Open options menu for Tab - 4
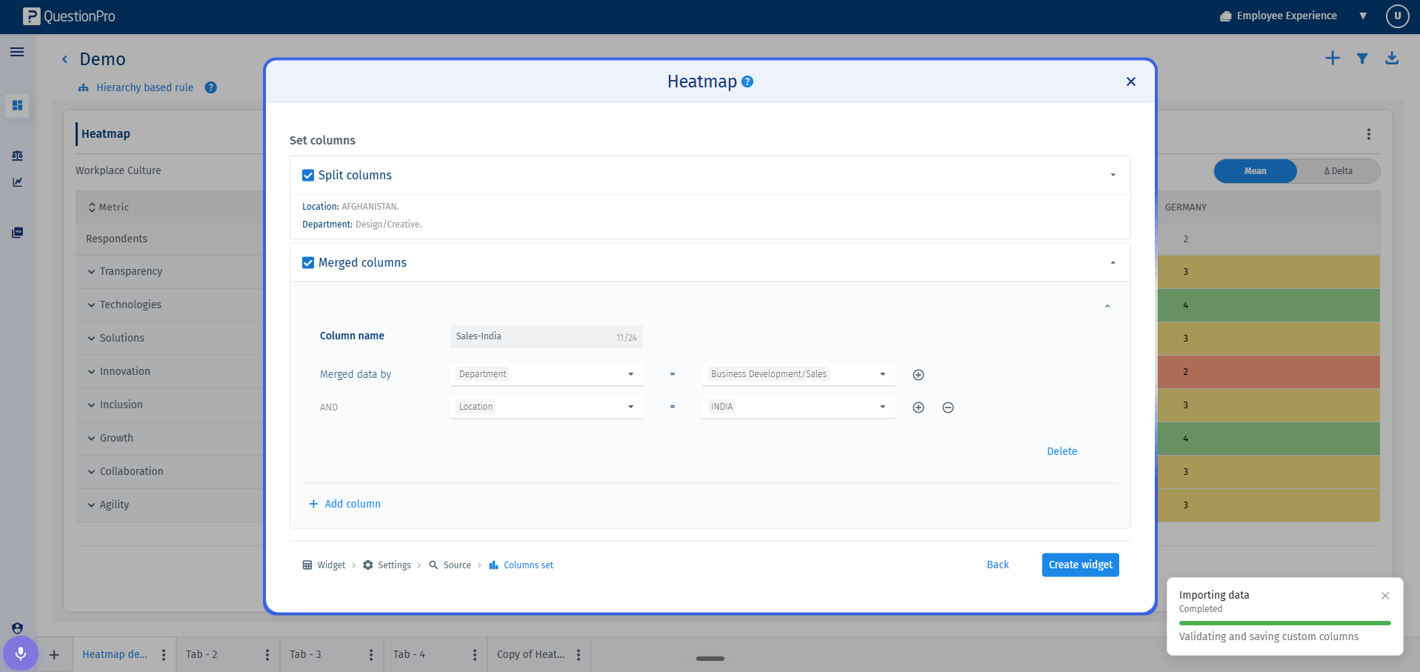Screen dimensions: 1420x672 point(475,655)
